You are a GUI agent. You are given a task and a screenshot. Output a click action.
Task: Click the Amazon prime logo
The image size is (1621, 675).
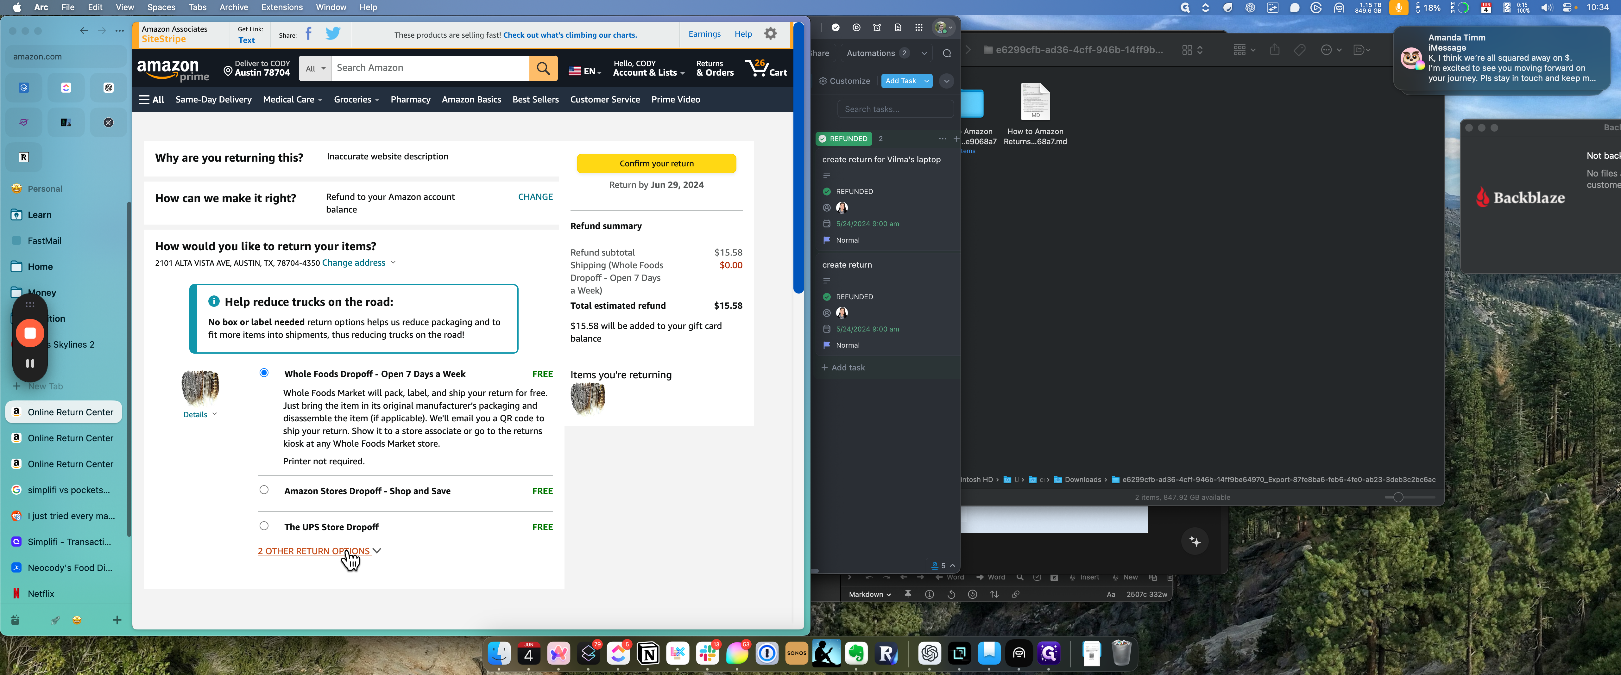(x=173, y=71)
